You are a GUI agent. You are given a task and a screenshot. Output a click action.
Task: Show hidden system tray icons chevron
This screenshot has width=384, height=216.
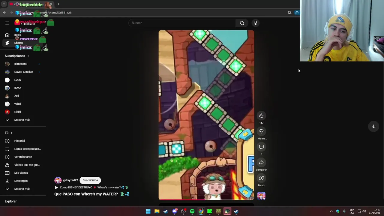point(331,211)
